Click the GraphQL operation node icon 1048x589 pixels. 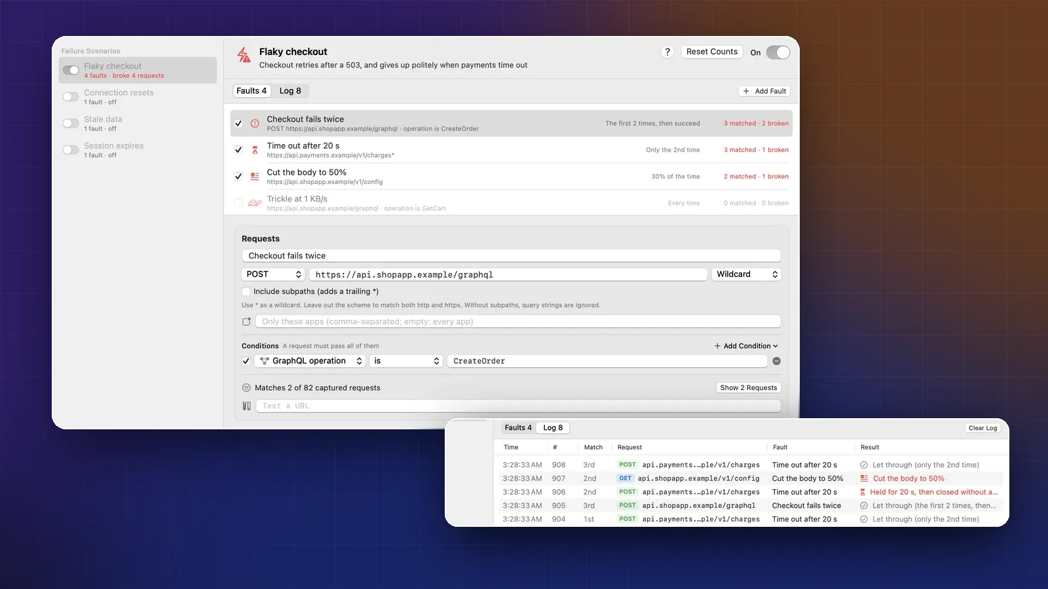pyautogui.click(x=265, y=361)
